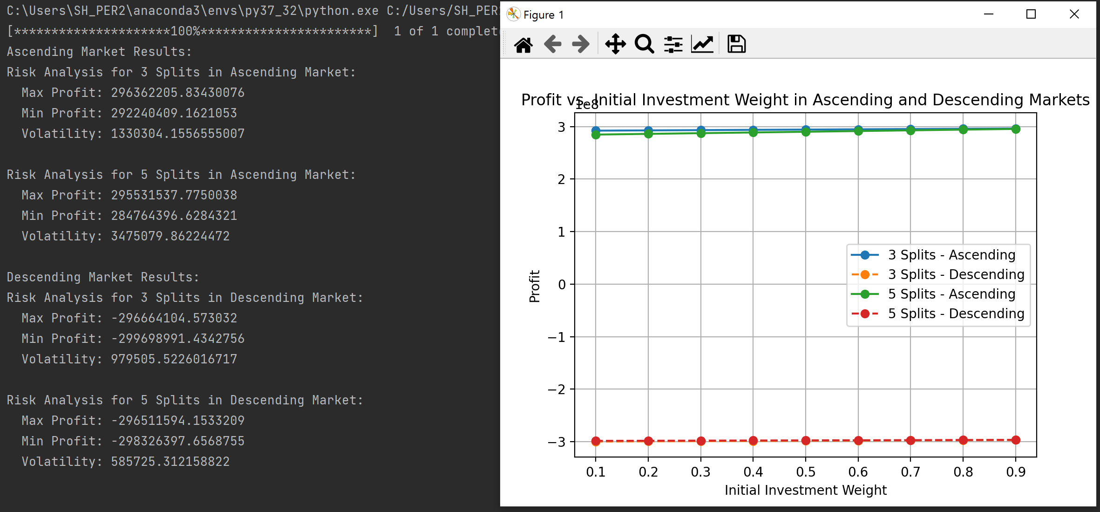The width and height of the screenshot is (1100, 512).
Task: Click the 'Descending Market Results:' console line
Action: point(103,277)
